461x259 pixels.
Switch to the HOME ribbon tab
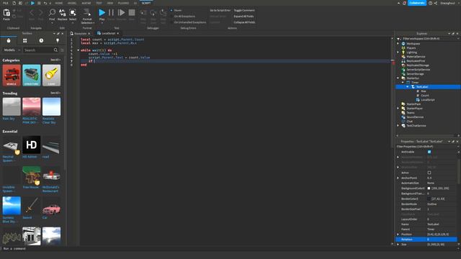point(58,3)
